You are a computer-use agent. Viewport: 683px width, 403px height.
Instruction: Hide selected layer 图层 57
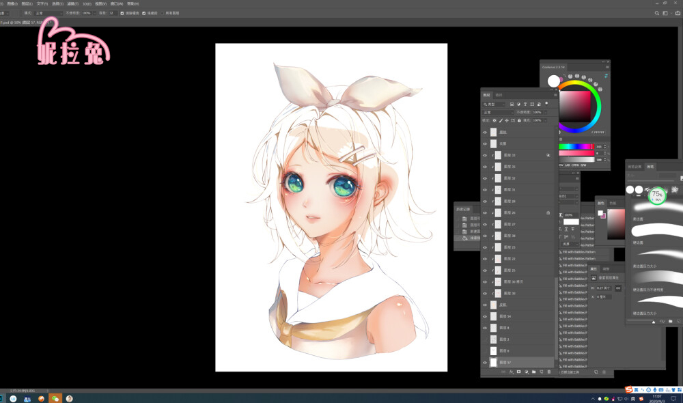pos(485,363)
